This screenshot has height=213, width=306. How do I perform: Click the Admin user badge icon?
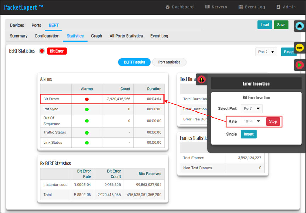click(x=278, y=7)
